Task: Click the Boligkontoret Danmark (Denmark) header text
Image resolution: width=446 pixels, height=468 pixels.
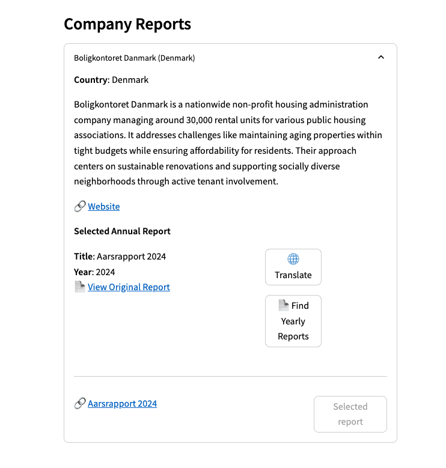Action: point(134,58)
